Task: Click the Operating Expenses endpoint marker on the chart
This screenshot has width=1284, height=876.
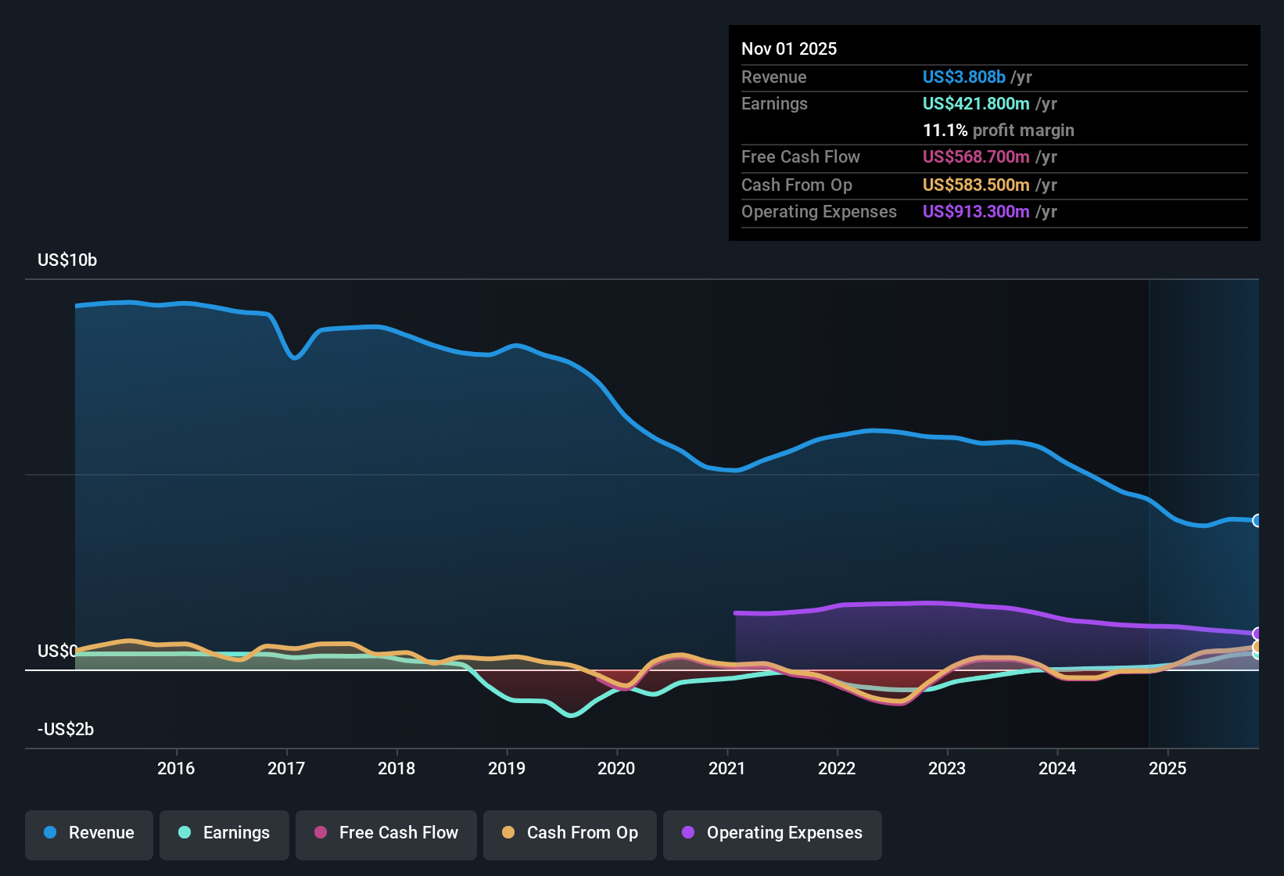Action: click(1257, 634)
